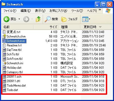This screenshot has height=101, width=114.
Task: Open the お気に入り(A) menu
Action: 58,11
